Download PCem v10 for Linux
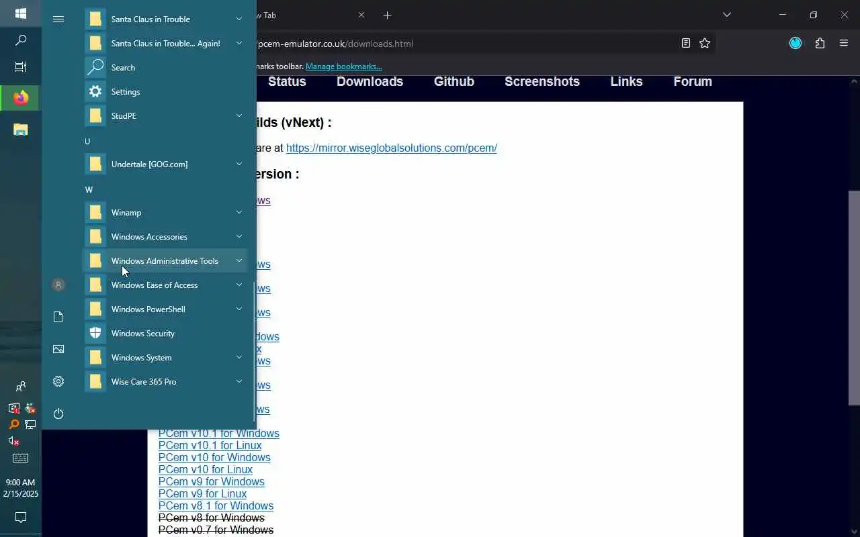Viewport: 860px width, 537px height. tap(206, 469)
